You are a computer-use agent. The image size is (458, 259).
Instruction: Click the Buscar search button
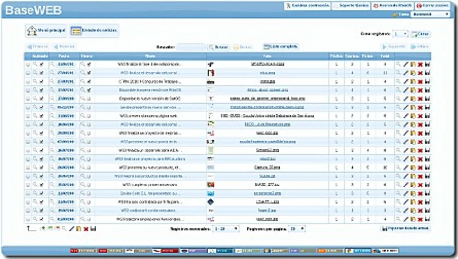218,47
